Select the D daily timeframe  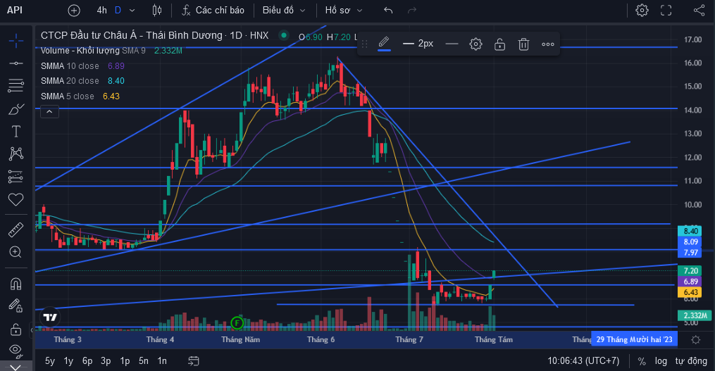click(x=118, y=10)
